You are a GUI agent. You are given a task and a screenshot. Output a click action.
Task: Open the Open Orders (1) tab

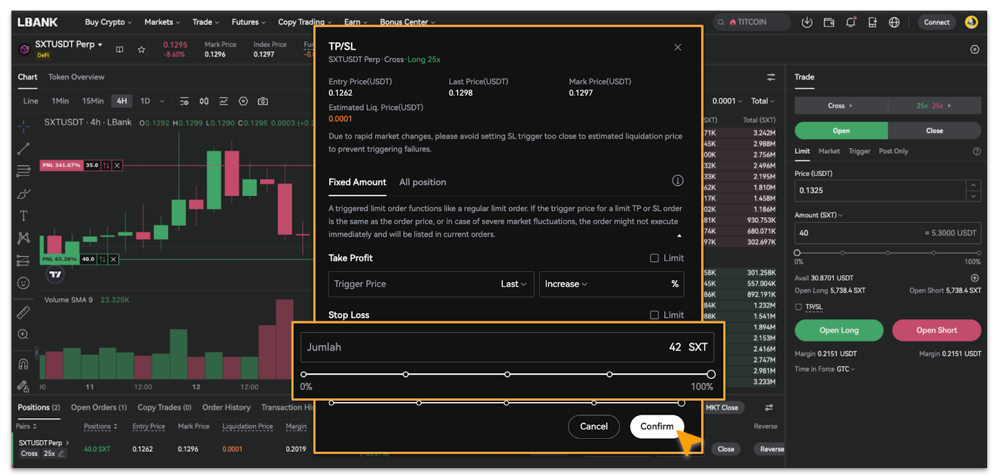coord(99,408)
